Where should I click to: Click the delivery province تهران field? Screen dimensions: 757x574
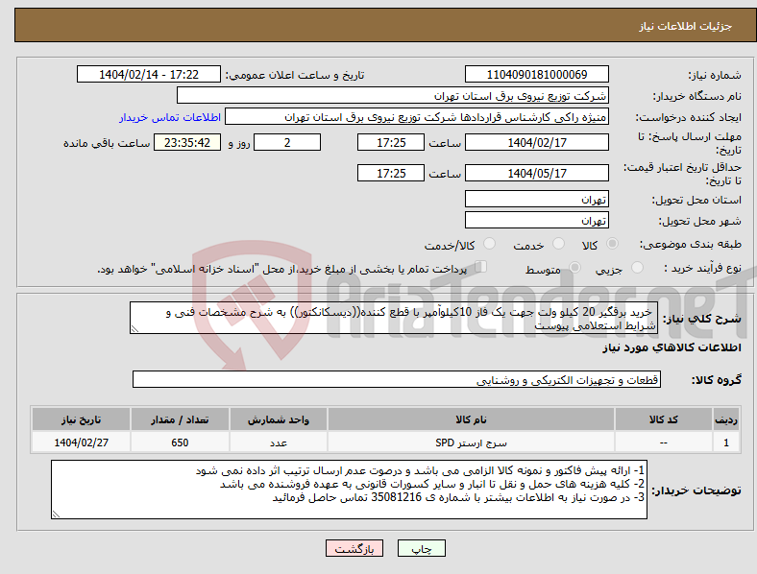pyautogui.click(x=537, y=200)
